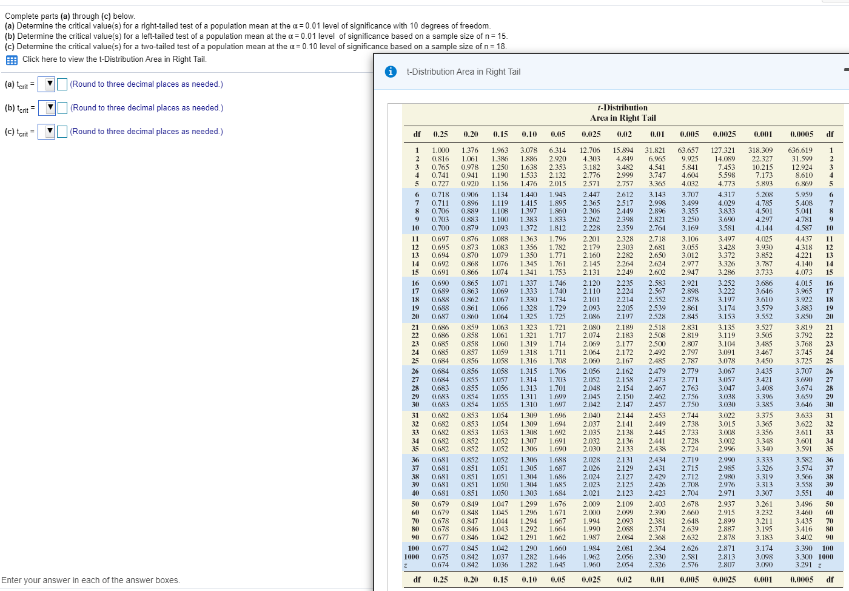
Task: Click the 'Complete parts (a) through (c) below' text
Action: coord(70,16)
